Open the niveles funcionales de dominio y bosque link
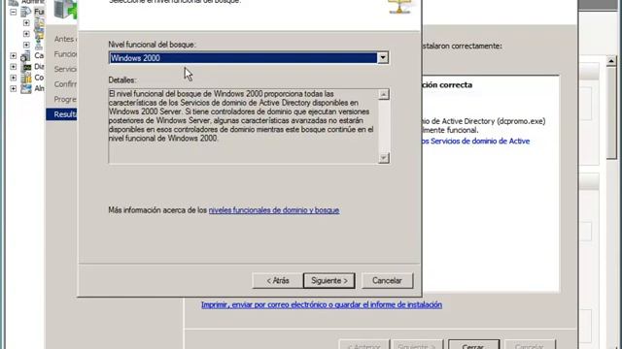The width and height of the screenshot is (622, 349). pyautogui.click(x=274, y=210)
